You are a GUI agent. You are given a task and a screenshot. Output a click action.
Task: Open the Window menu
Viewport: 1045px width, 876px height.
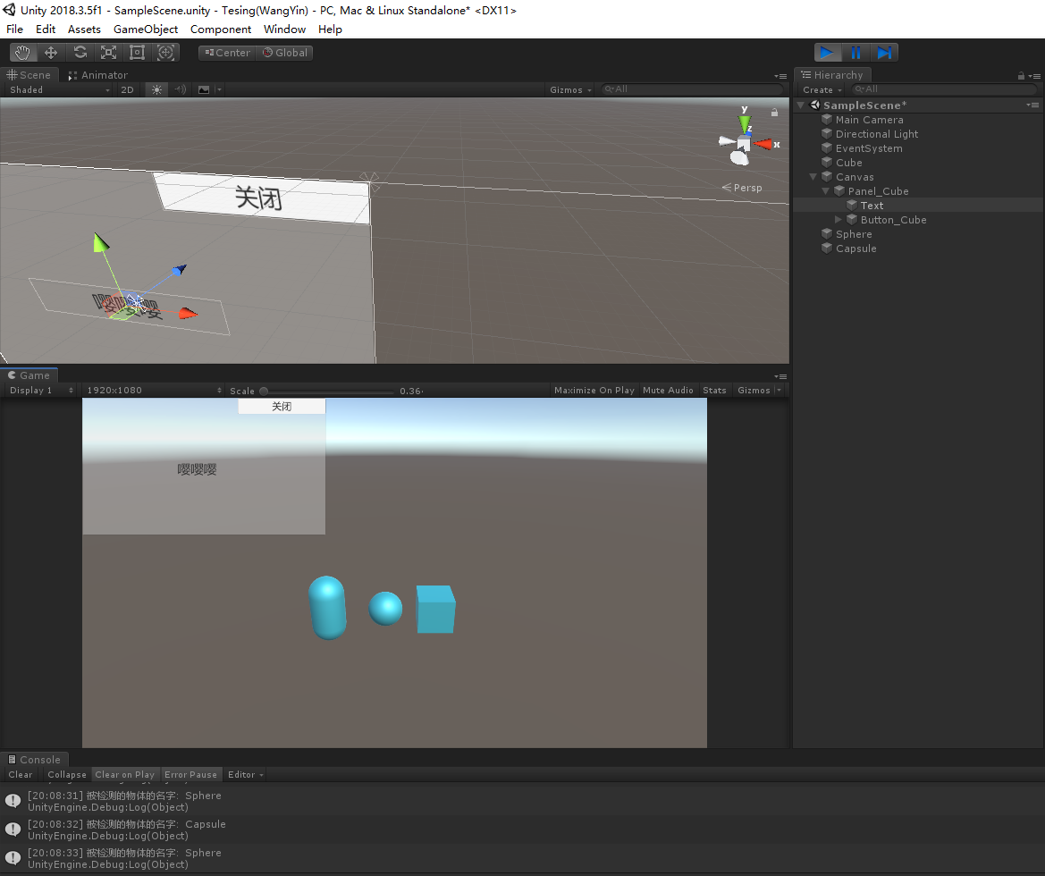click(x=284, y=29)
